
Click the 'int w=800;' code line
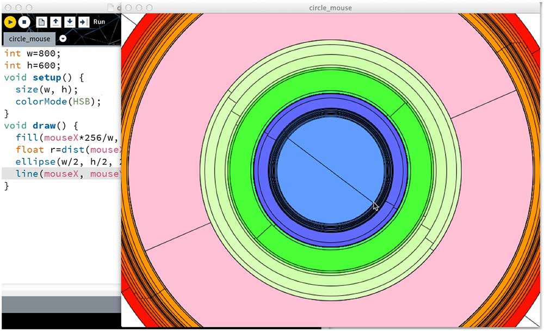[32, 53]
